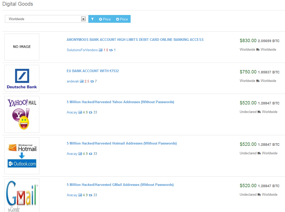The height and width of the screenshot is (212, 285).
Task: Click transactions arrows icon in andevak row
Action: click(x=92, y=81)
